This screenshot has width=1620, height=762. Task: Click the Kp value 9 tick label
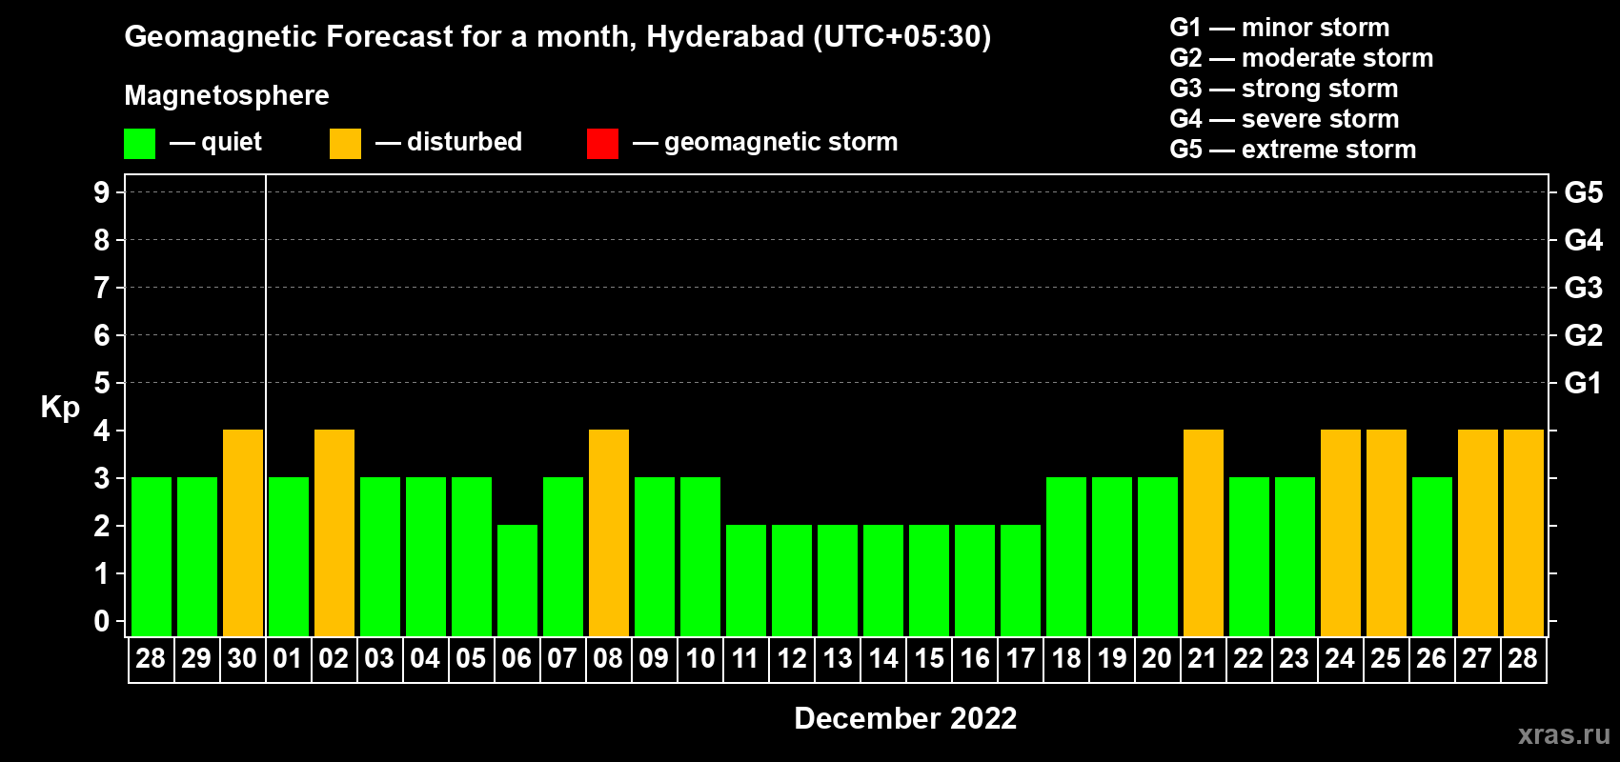click(102, 192)
